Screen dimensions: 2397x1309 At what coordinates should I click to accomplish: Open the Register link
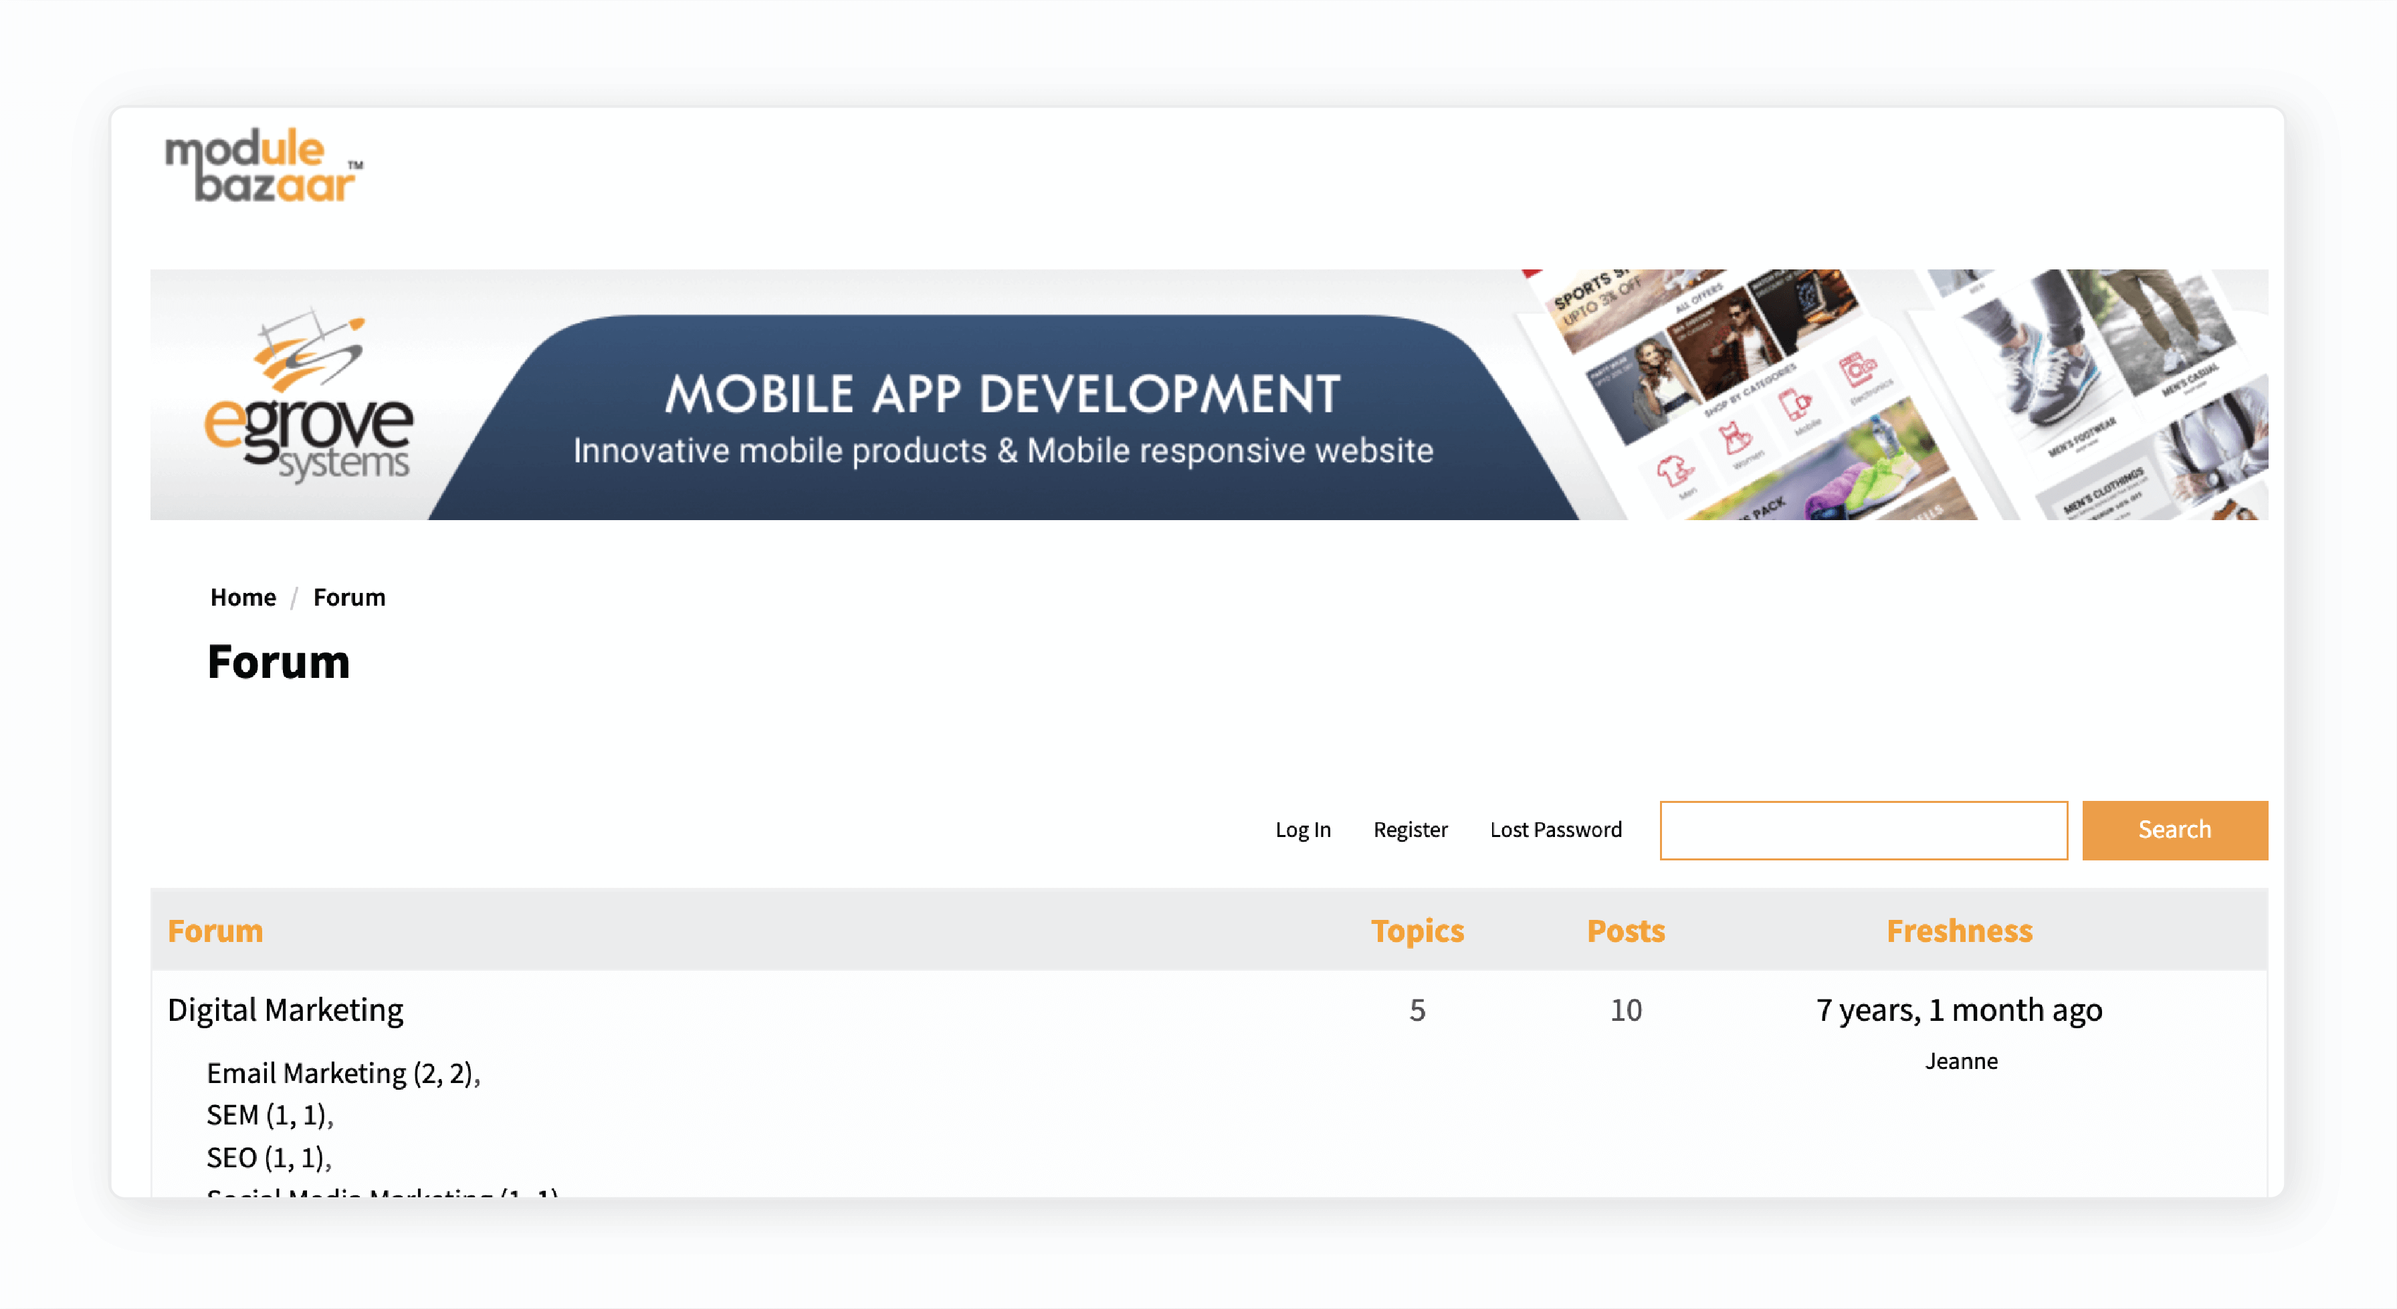click(1411, 830)
